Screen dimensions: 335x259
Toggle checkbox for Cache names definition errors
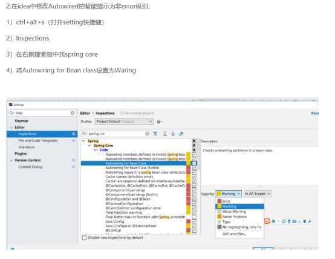coord(194,177)
